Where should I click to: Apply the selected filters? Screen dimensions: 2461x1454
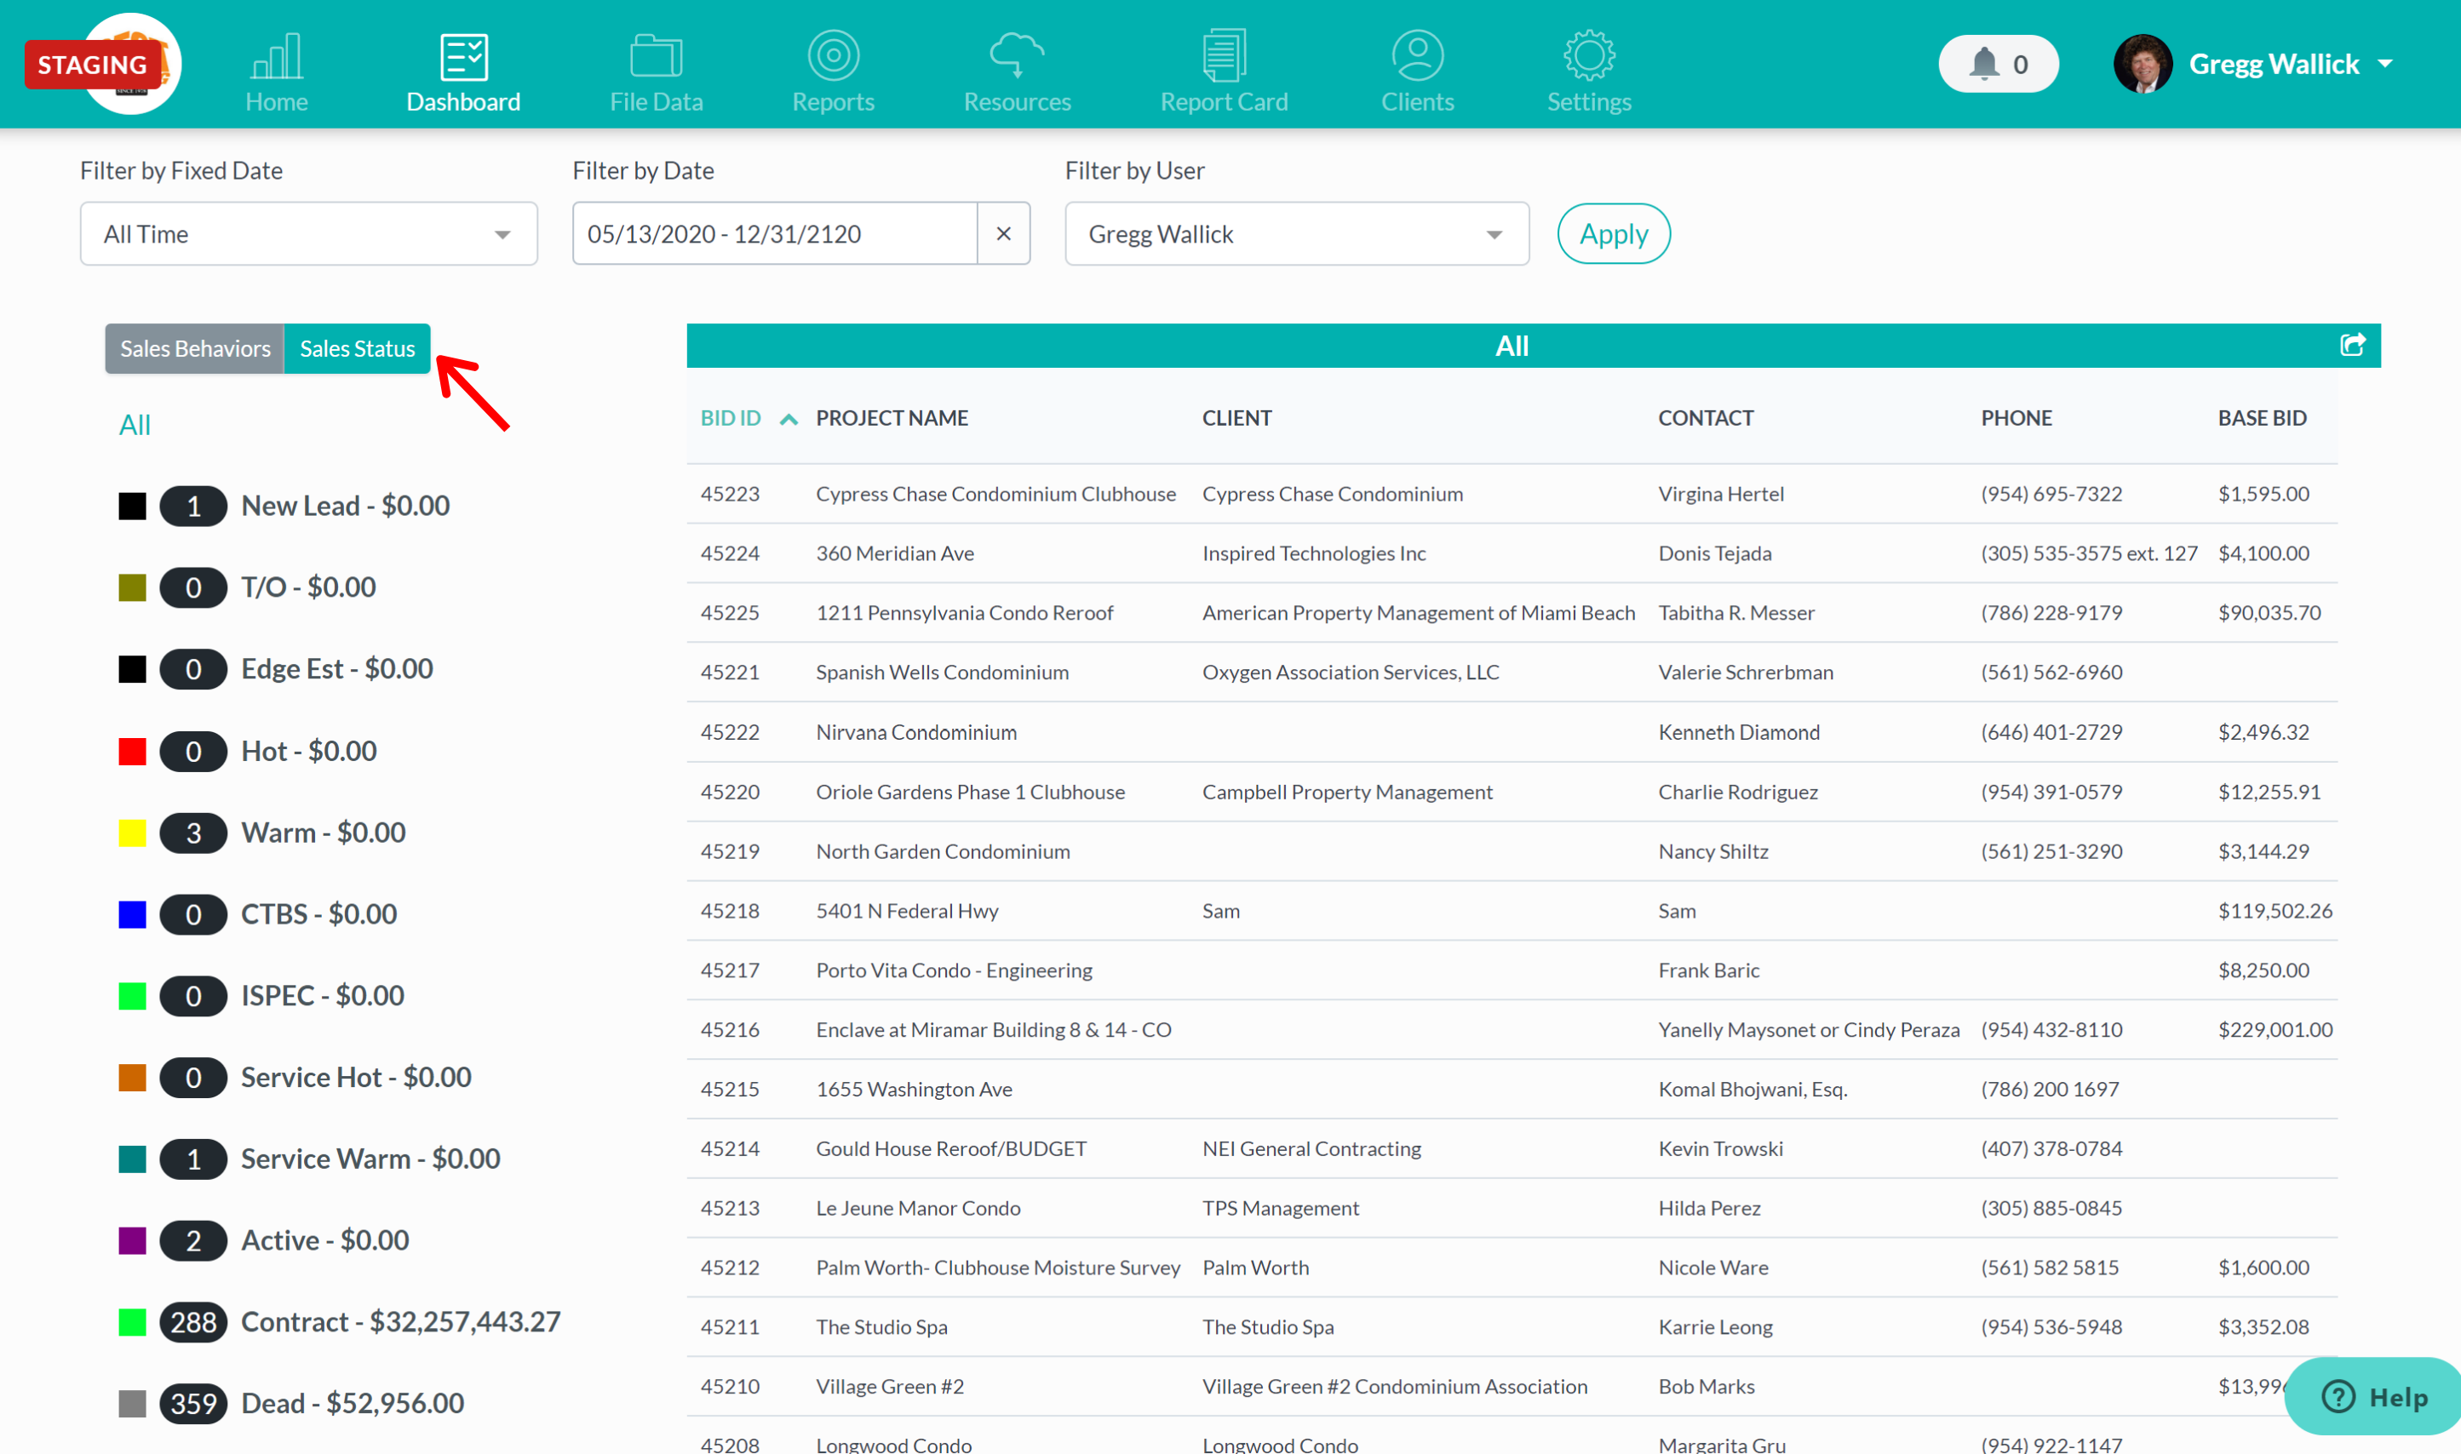pos(1612,233)
